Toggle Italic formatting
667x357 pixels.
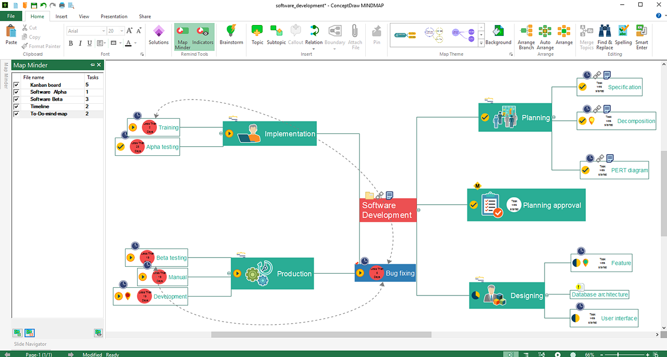pyautogui.click(x=80, y=43)
